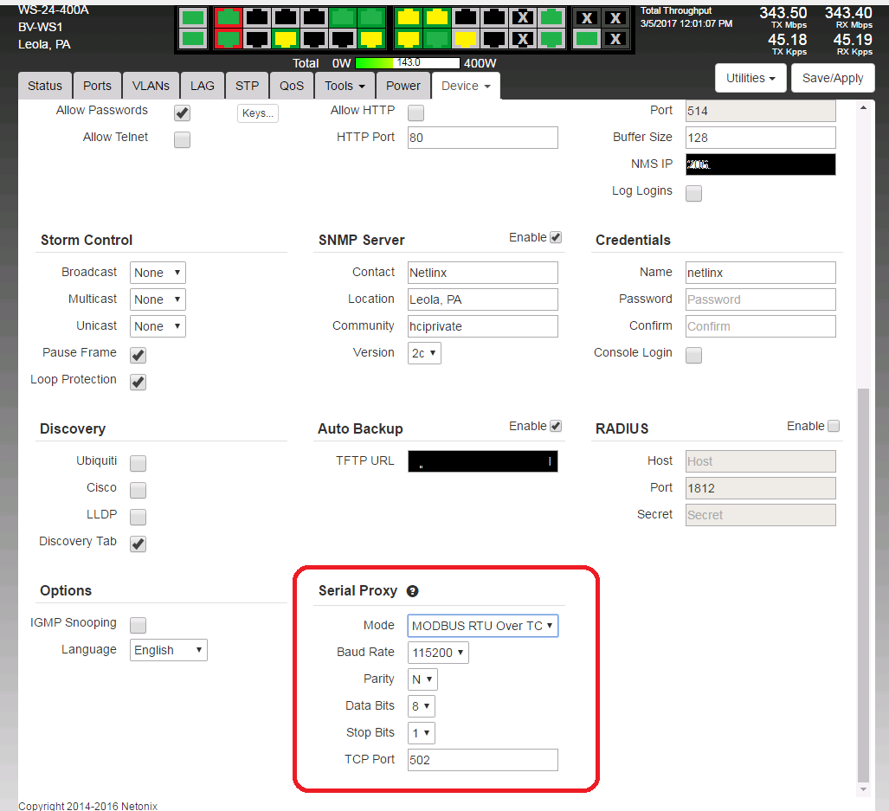The image size is (889, 811).
Task: Open the Broadcast storm control dropdown
Action: [x=158, y=273]
